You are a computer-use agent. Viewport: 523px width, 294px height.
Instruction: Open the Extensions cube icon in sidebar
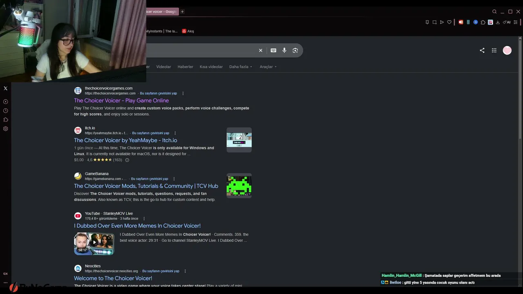5,120
